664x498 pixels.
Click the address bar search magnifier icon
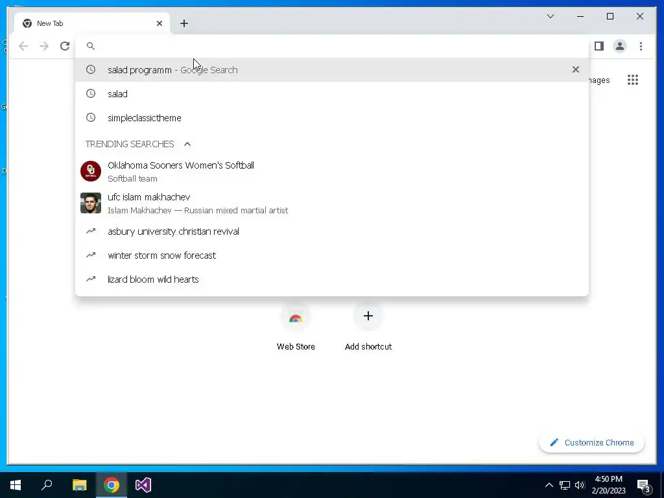[91, 46]
